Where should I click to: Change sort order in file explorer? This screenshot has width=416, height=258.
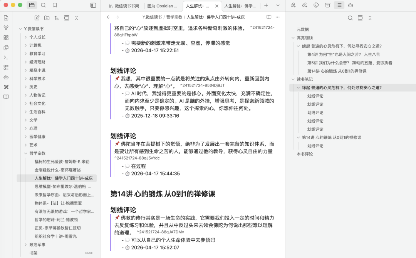tap(57, 18)
